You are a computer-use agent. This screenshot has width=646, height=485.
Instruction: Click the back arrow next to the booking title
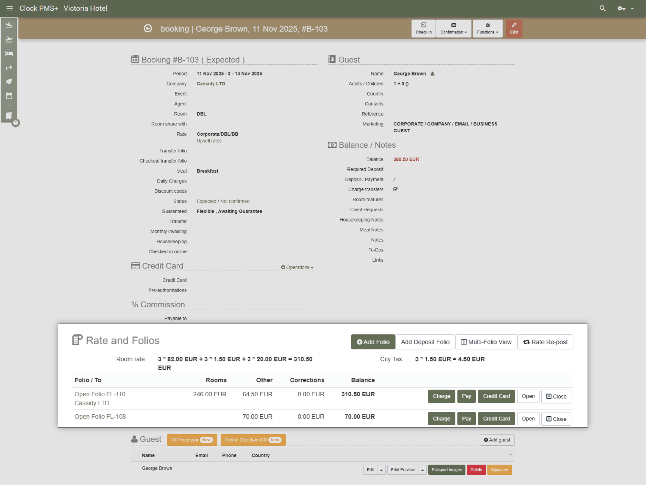[148, 28]
